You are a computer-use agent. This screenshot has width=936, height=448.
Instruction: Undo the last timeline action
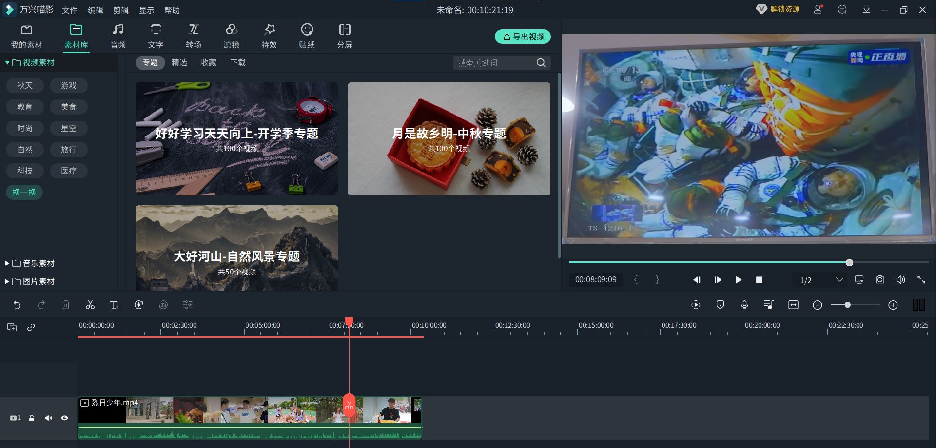[17, 305]
